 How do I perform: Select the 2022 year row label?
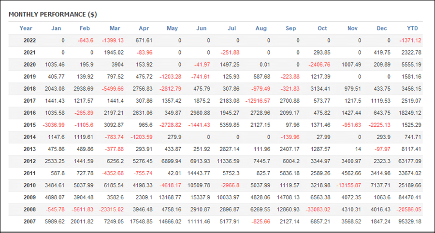(29, 41)
